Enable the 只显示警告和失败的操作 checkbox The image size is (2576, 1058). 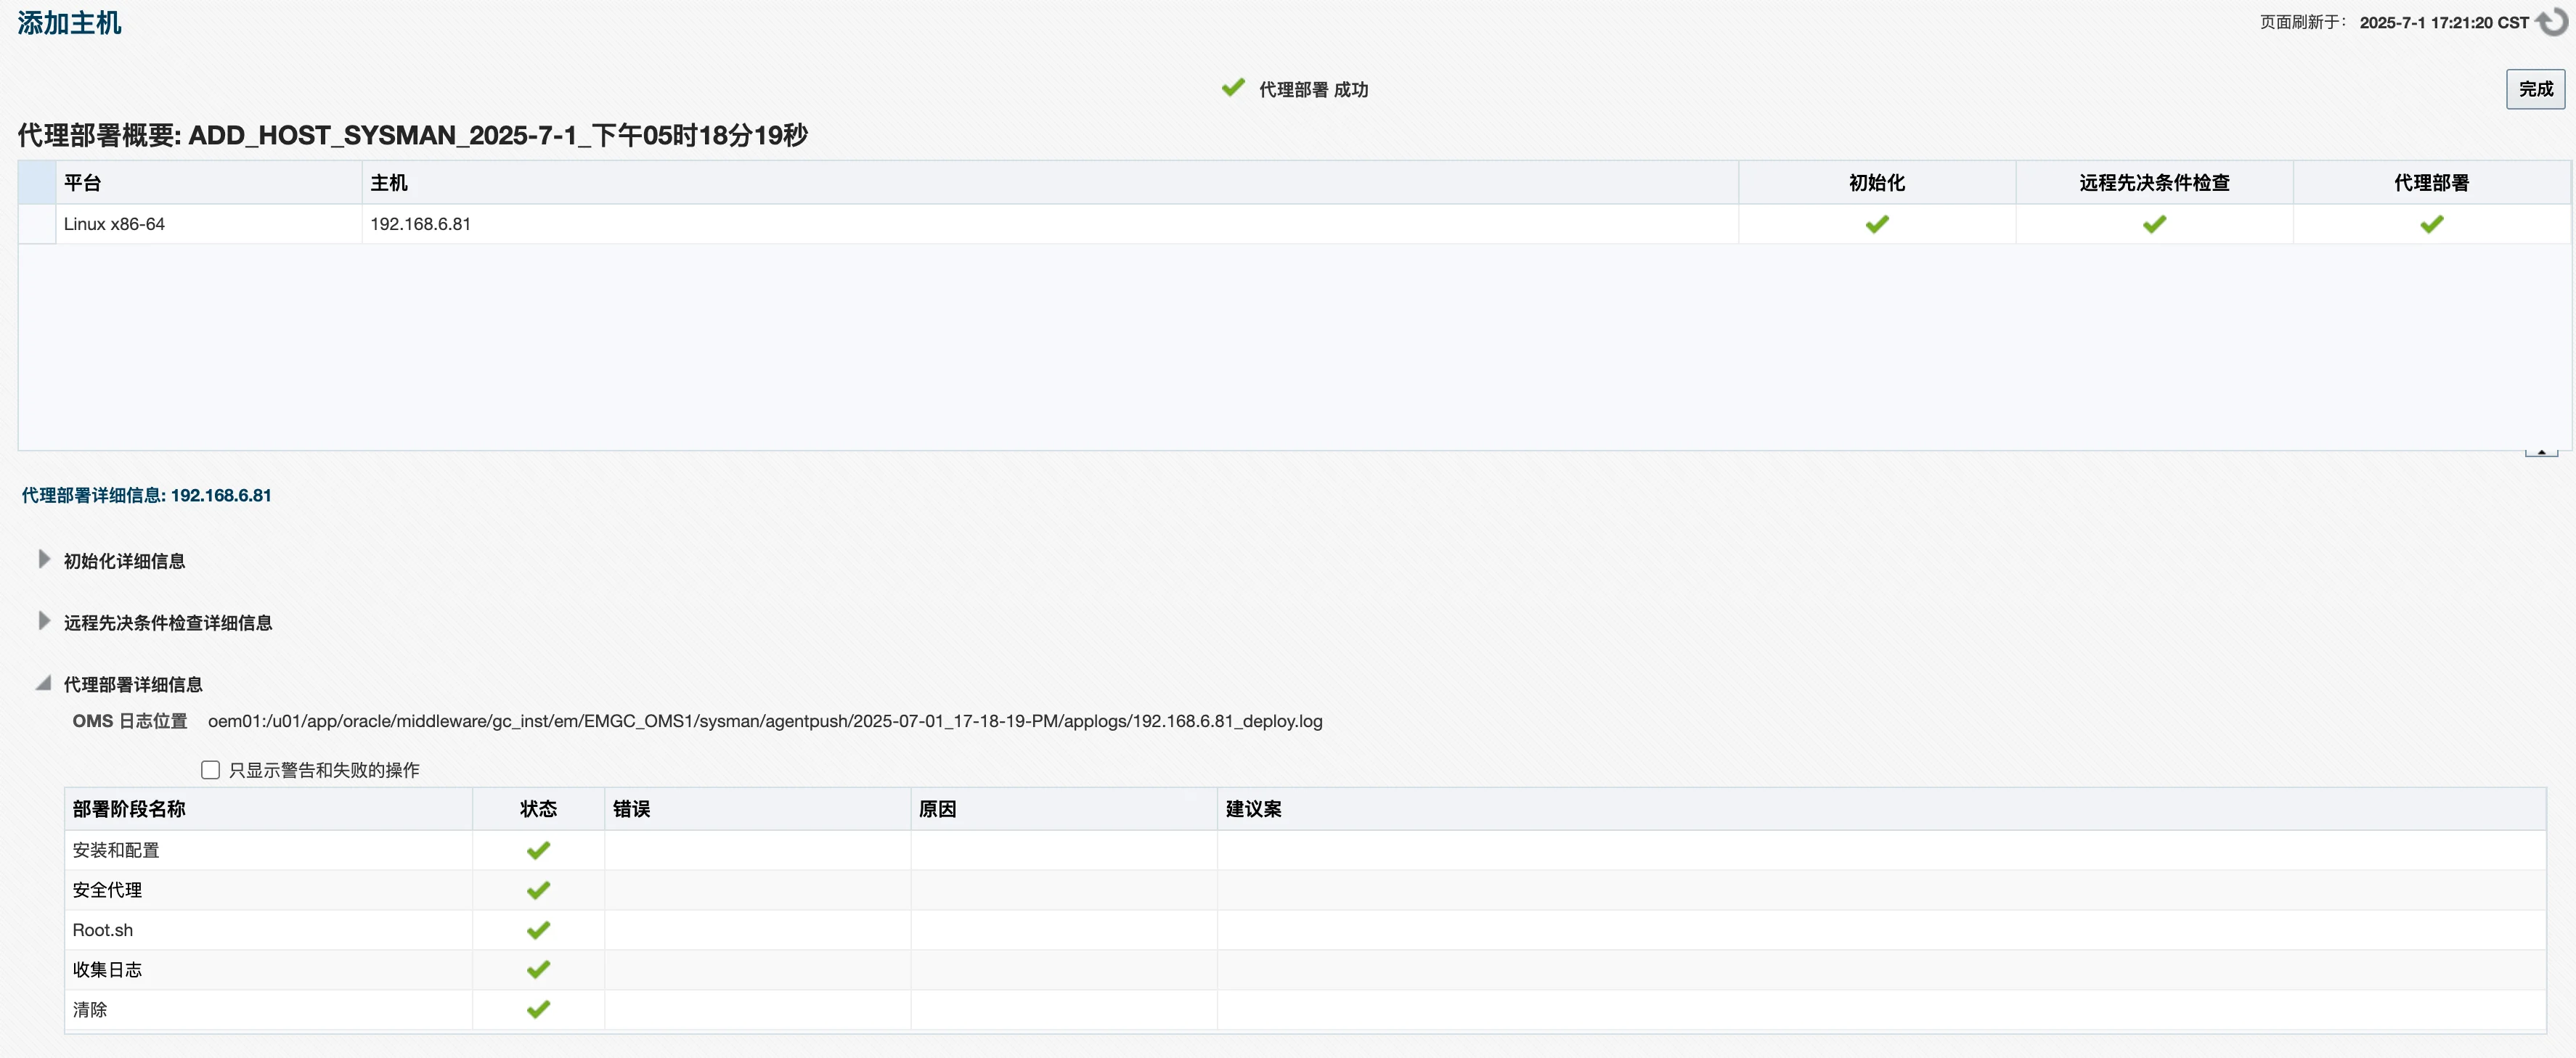click(x=210, y=769)
